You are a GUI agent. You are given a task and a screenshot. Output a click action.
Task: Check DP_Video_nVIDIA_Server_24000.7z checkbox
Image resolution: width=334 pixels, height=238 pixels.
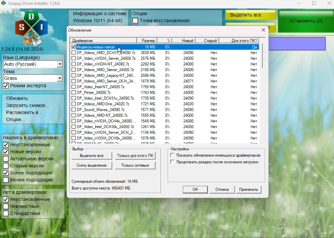74,58
